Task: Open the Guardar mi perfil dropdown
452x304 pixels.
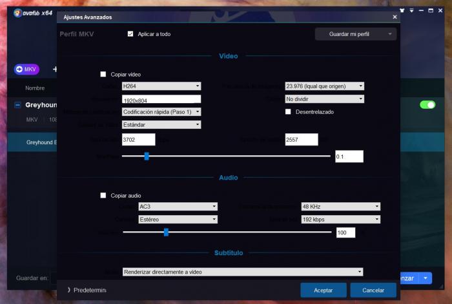Action: coord(356,34)
